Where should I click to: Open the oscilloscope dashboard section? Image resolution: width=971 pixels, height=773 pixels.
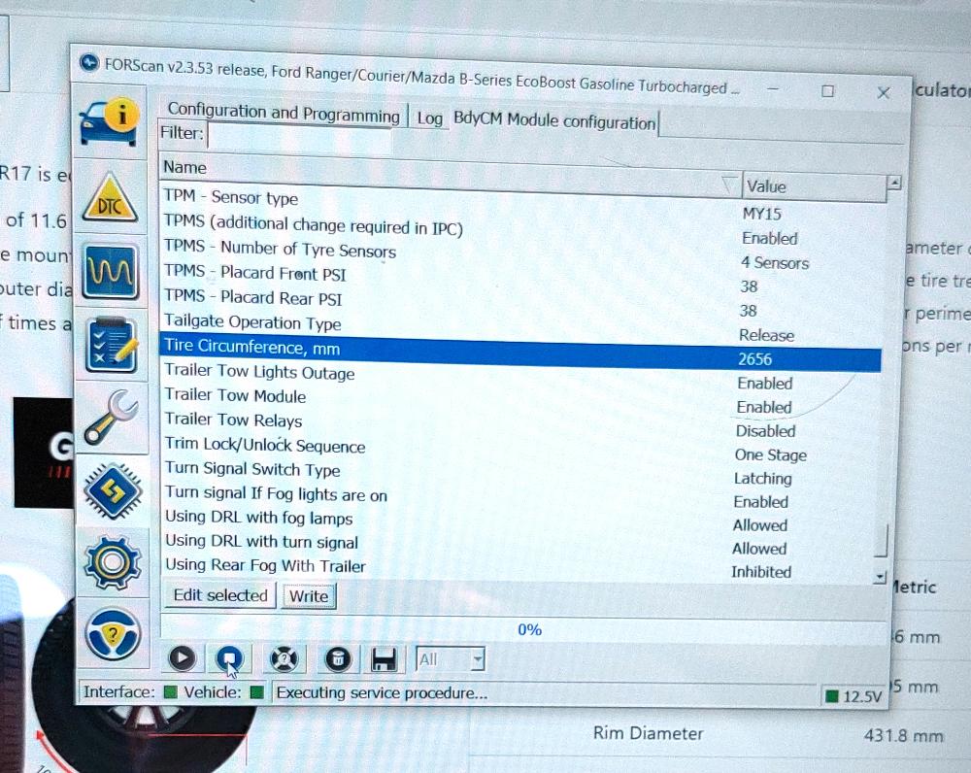tap(111, 271)
